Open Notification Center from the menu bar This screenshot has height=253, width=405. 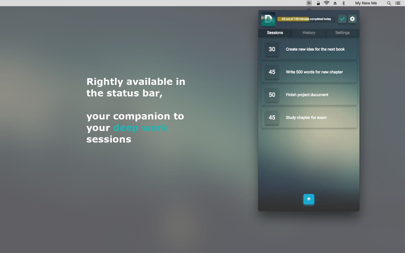click(x=398, y=3)
